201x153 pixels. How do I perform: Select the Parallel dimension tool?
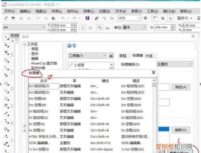pos(6,113)
